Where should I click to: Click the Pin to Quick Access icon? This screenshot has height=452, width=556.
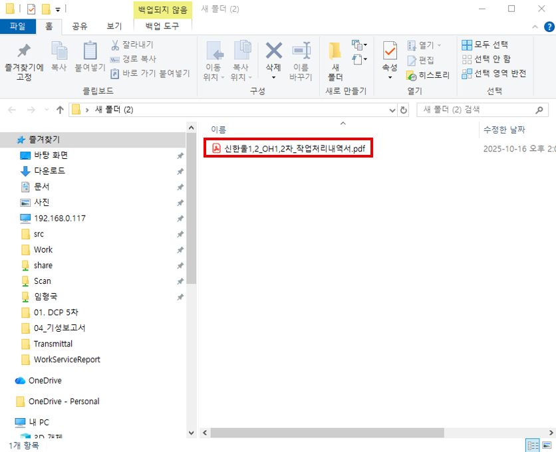pos(24,52)
